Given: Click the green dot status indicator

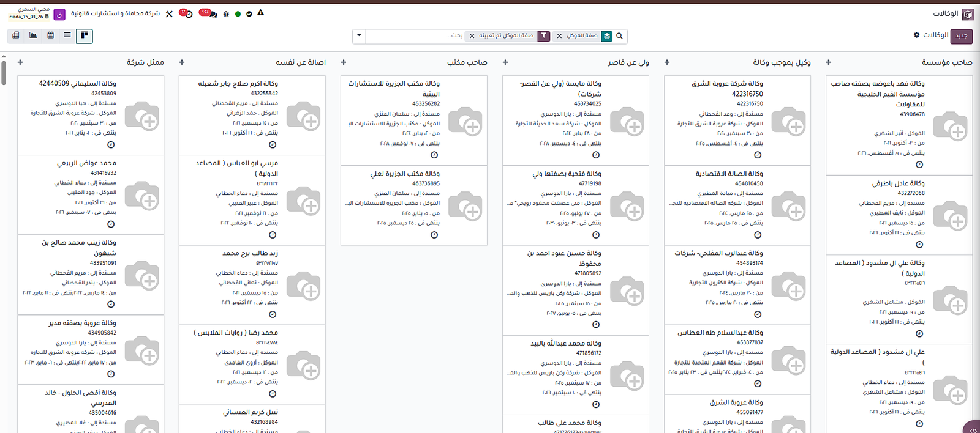Looking at the screenshot, I should pos(238,13).
